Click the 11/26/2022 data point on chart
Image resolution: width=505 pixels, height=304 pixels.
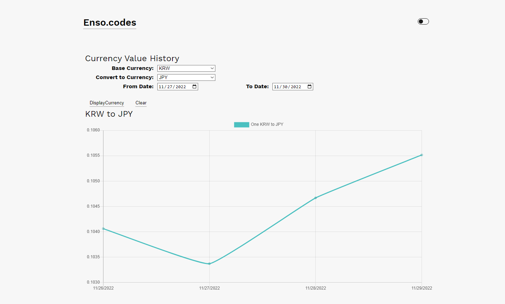(x=103, y=229)
